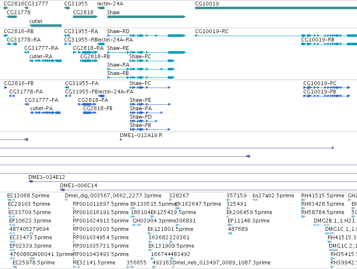Click the DME1-012A19.R marker
357x269 pixels.
tap(121, 140)
